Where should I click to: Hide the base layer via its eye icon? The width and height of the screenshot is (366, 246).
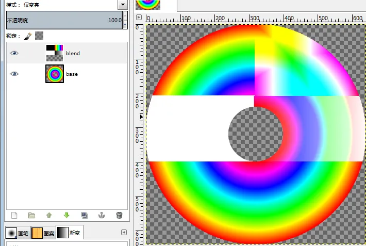[14, 74]
